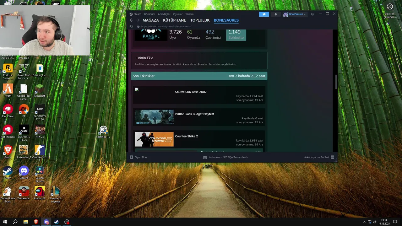This screenshot has width=402, height=226.
Task: Click the '+ Vitrin Ekle' showcase link
Action: click(x=144, y=58)
